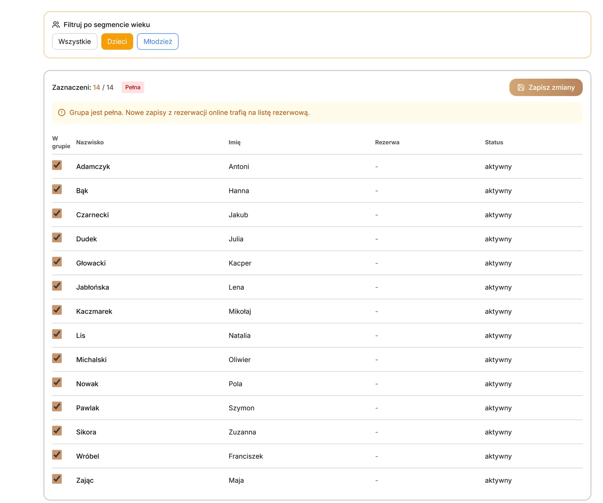Click the Pełna status badge
Viewport: 603px width, 503px height.
[x=133, y=88]
